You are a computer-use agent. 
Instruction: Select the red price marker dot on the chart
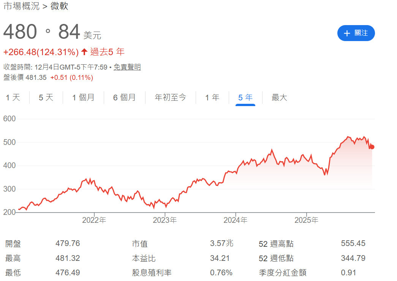[372, 146]
